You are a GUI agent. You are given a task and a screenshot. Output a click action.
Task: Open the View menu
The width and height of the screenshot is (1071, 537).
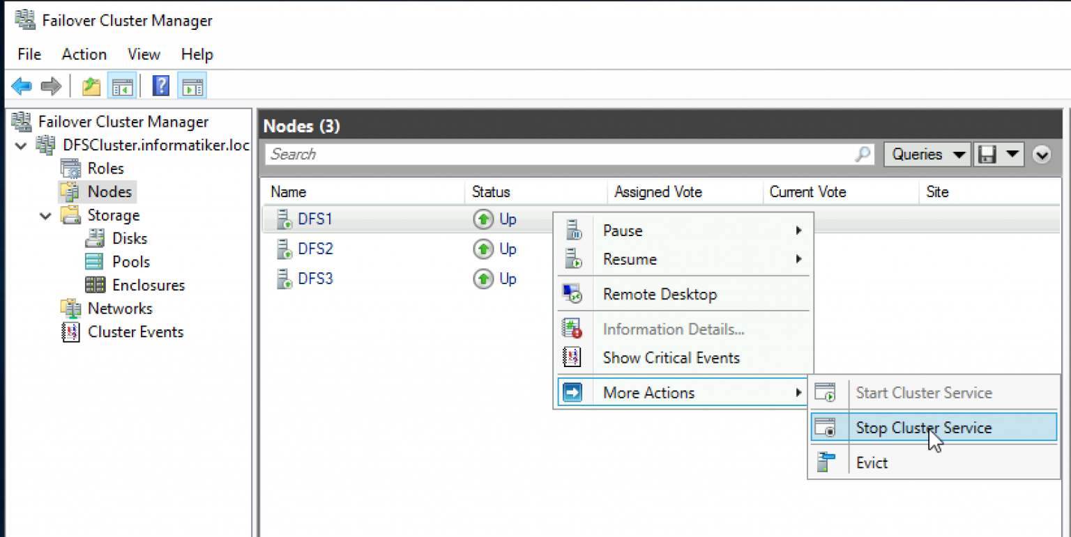pos(143,54)
